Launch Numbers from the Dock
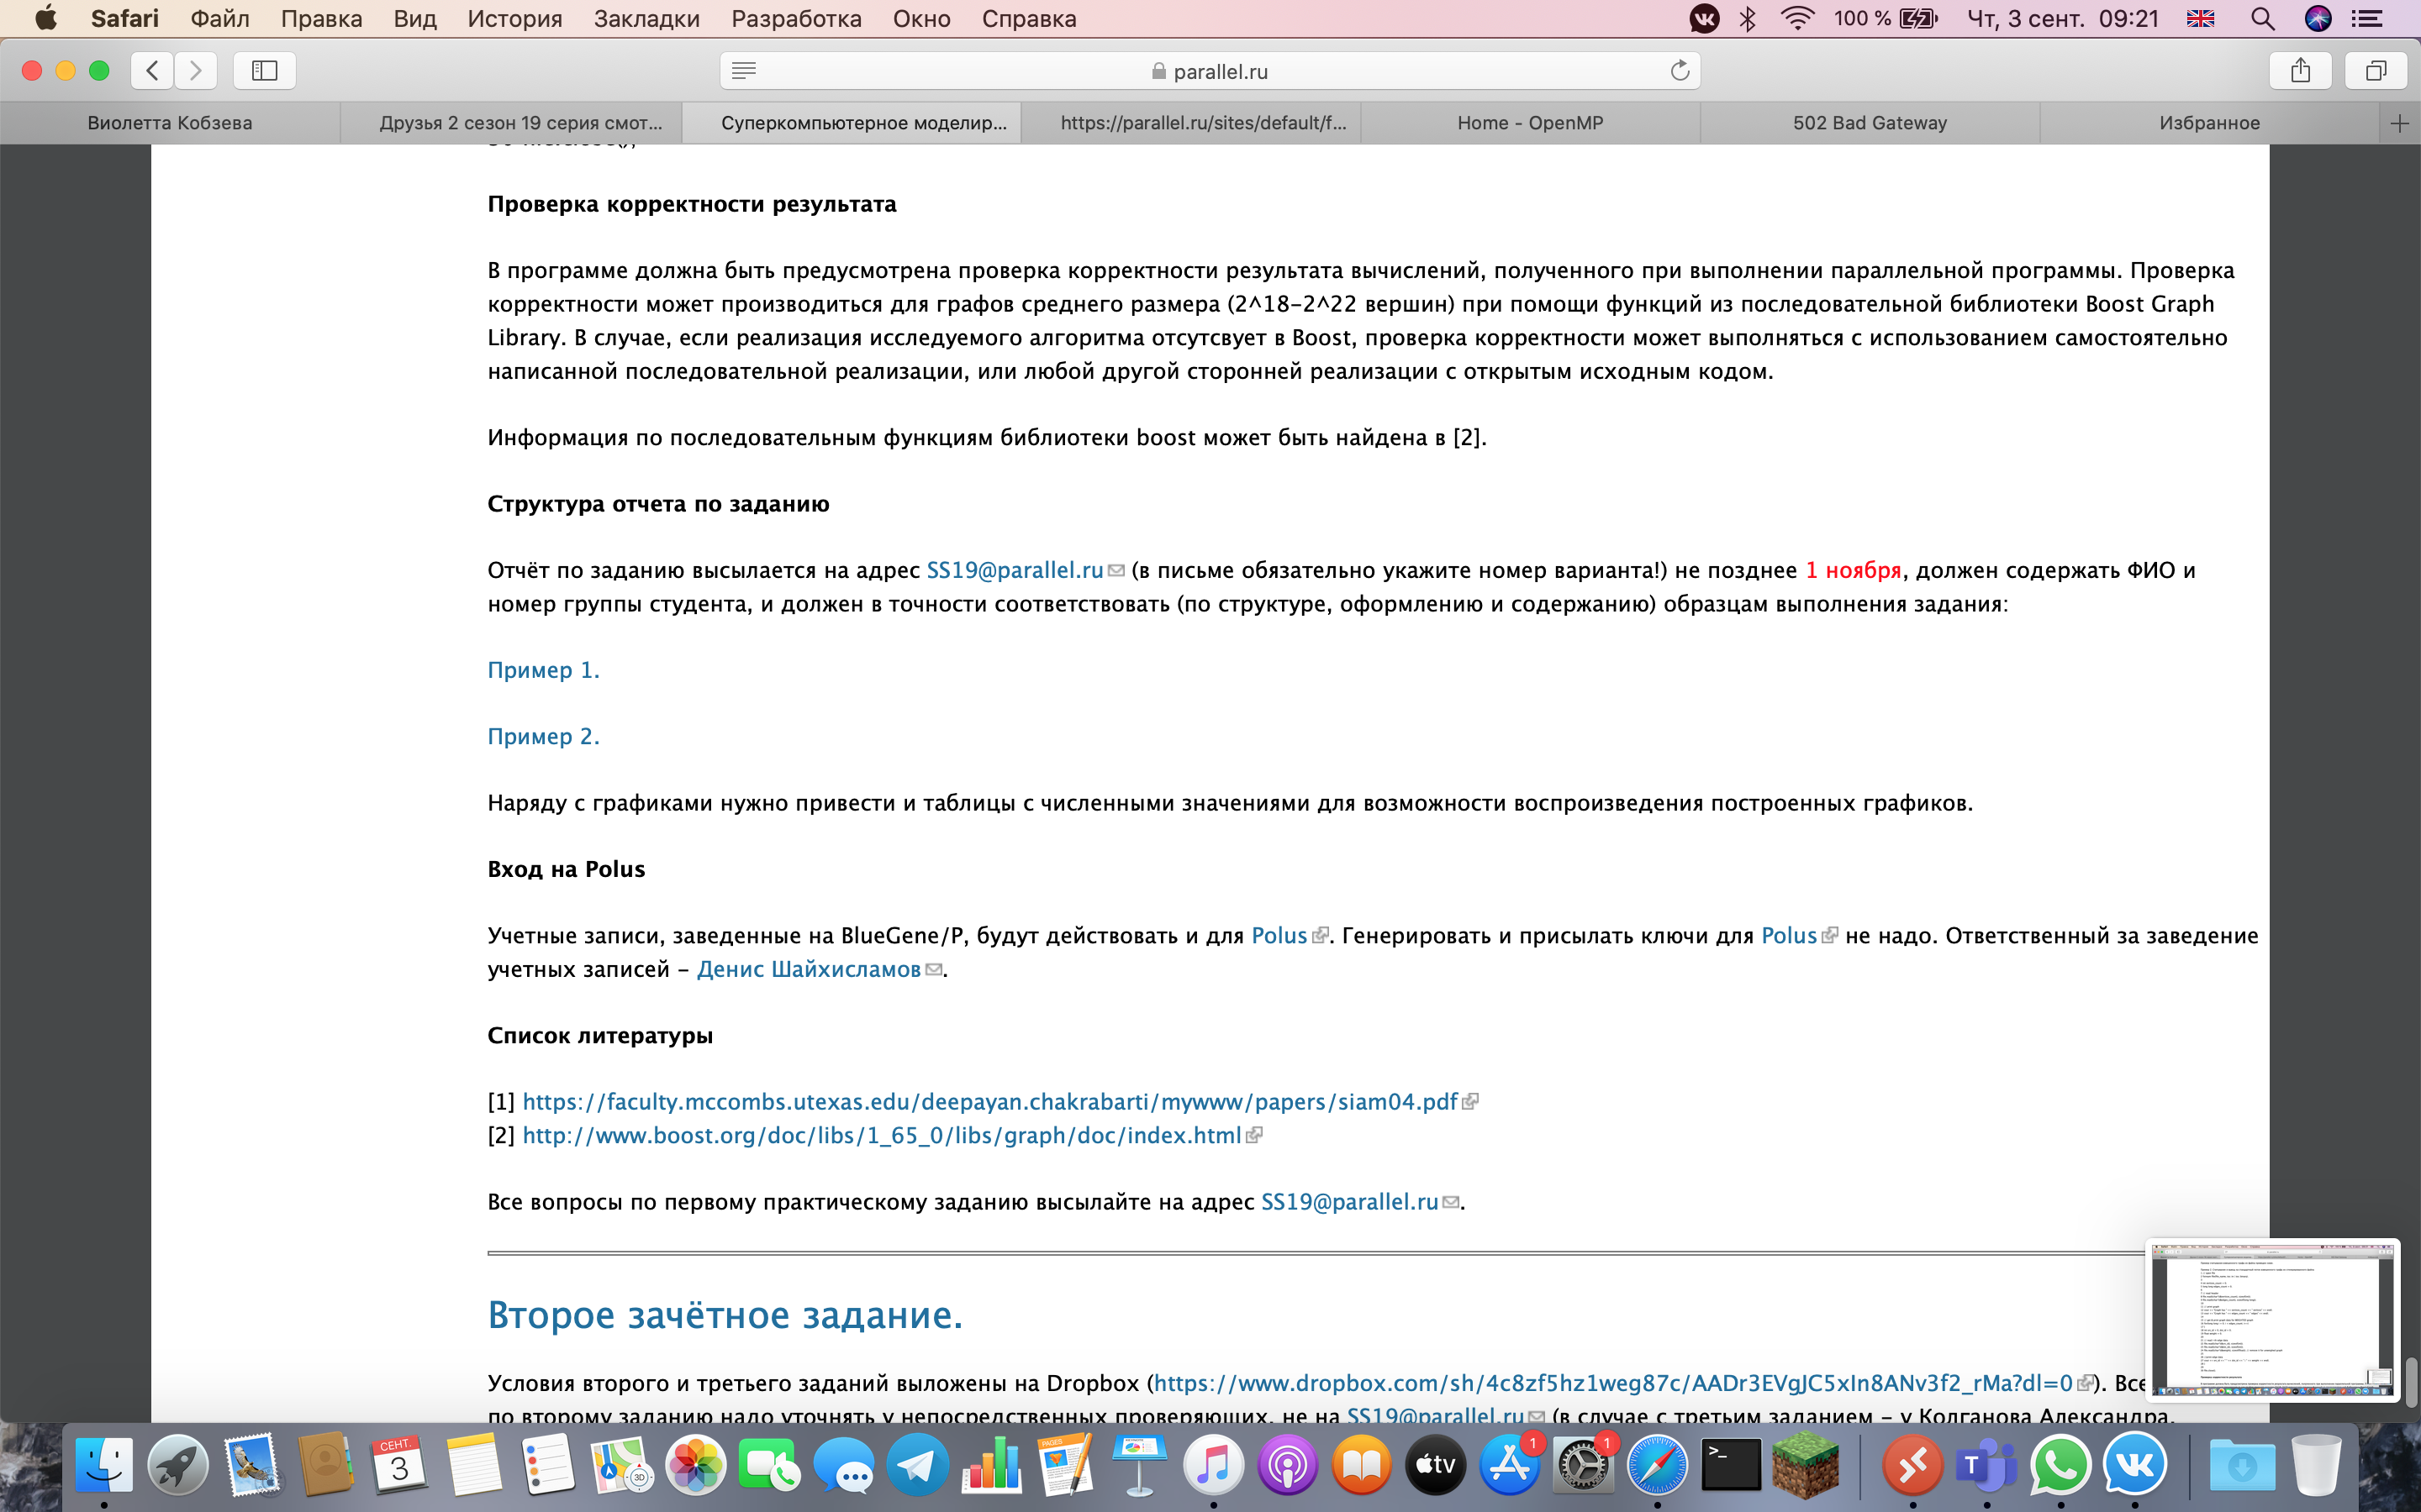2421x1512 pixels. pos(991,1465)
